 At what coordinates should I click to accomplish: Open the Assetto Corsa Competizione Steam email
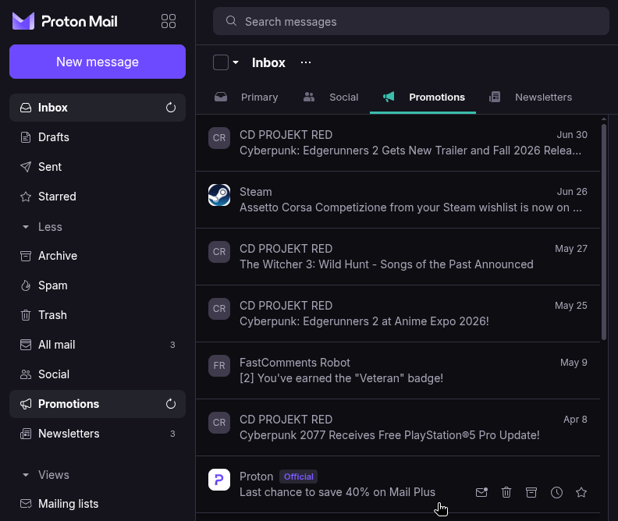pos(398,200)
